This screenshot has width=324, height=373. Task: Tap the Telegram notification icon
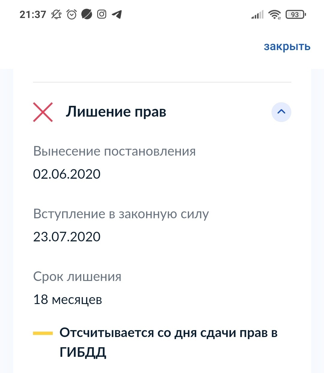[117, 14]
